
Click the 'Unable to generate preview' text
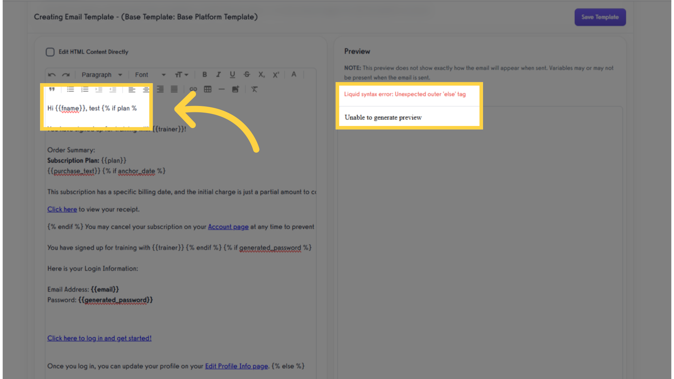pyautogui.click(x=383, y=118)
